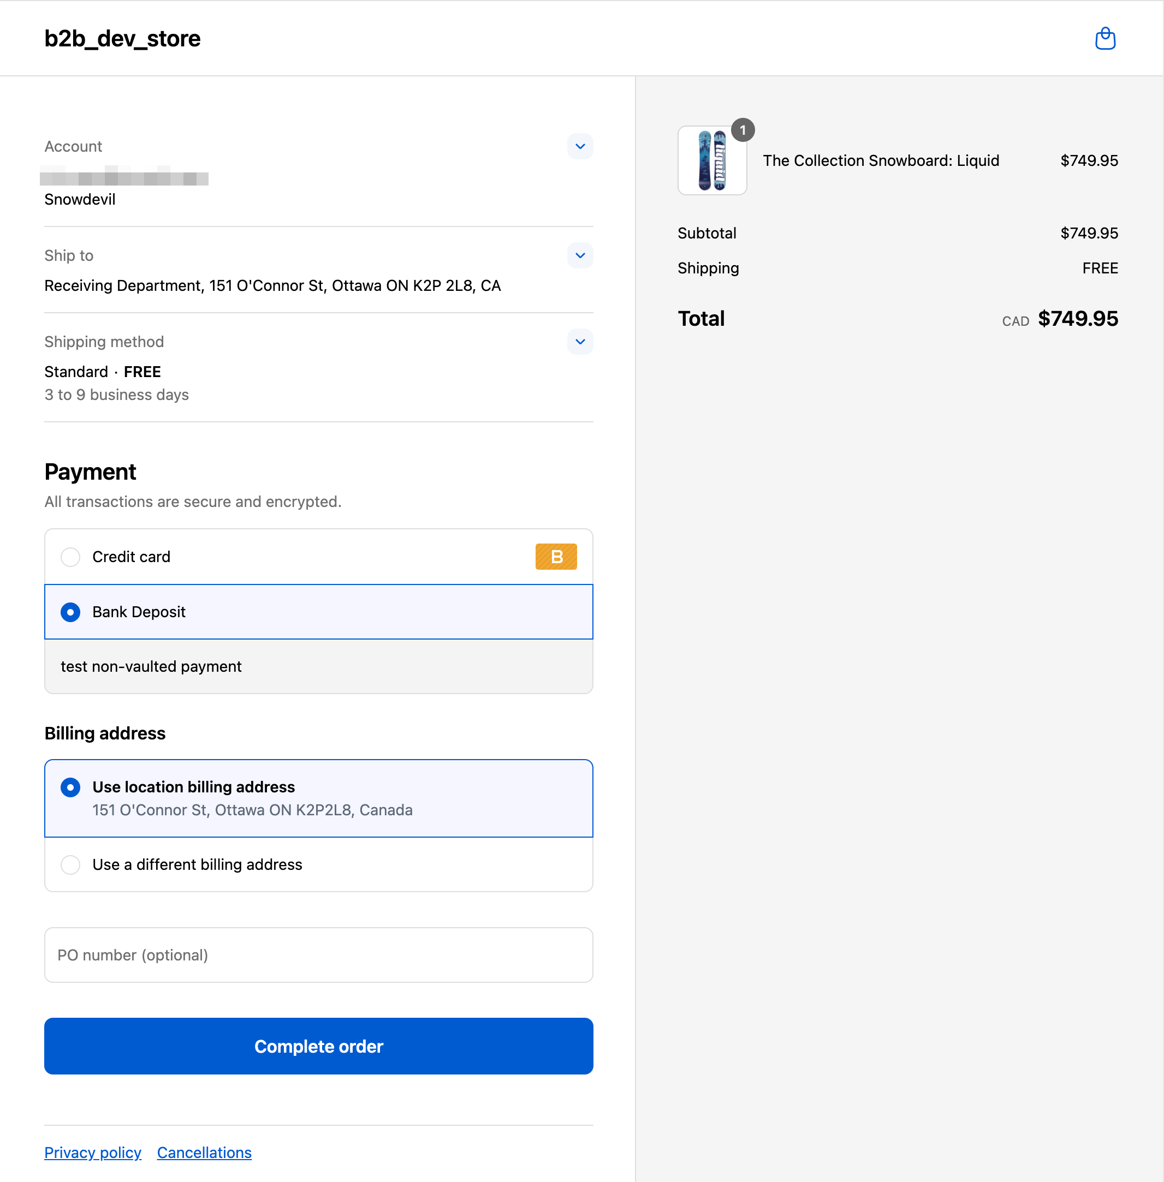This screenshot has height=1182, width=1164.
Task: Click the FREE value in the Shipping row
Action: [1100, 268]
